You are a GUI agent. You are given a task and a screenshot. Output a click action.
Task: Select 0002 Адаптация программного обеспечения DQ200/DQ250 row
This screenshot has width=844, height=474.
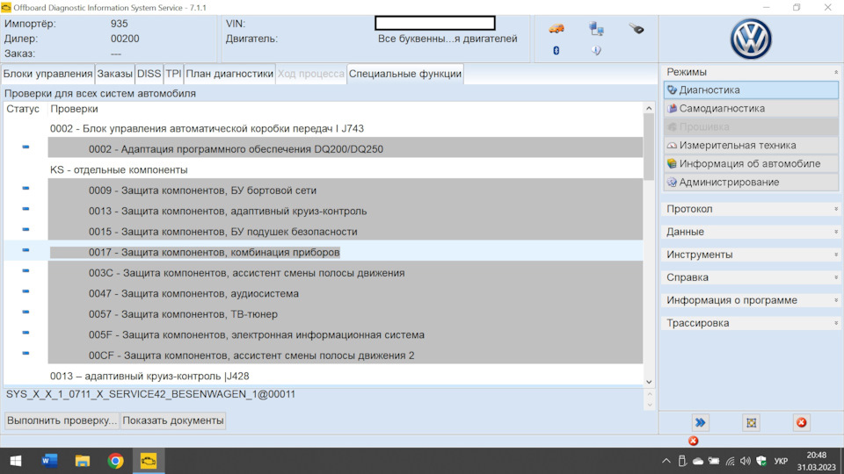pyautogui.click(x=345, y=149)
